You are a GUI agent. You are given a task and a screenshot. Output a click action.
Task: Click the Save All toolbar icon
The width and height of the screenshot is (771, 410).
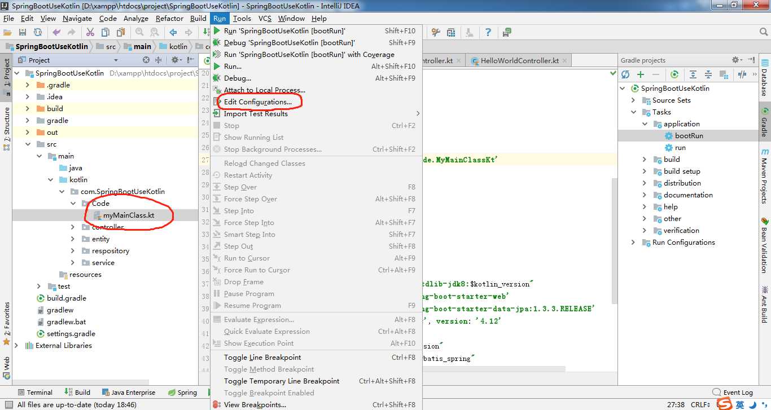coord(23,32)
